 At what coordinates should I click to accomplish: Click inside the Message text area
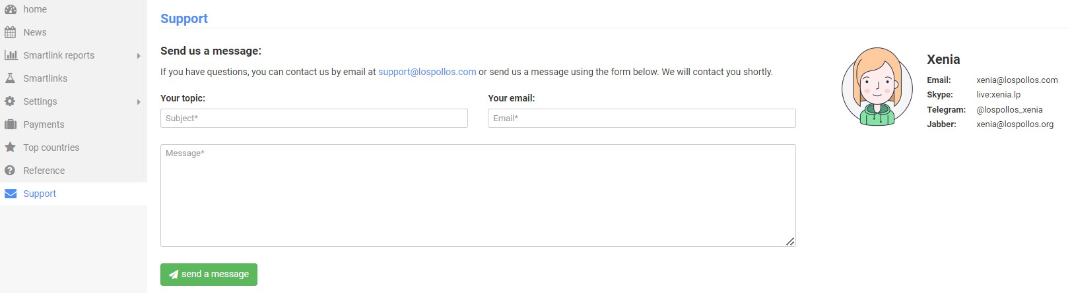477,196
